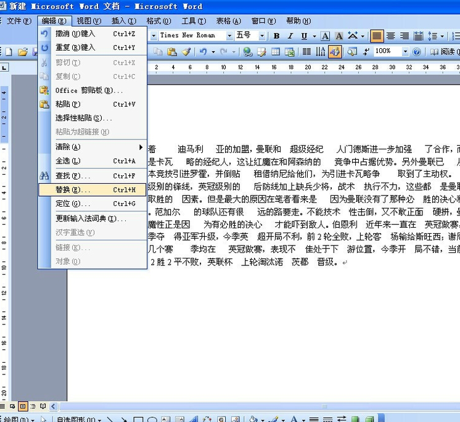Click the Character Shading icon
The height and width of the screenshot is (422, 460).
point(339,36)
